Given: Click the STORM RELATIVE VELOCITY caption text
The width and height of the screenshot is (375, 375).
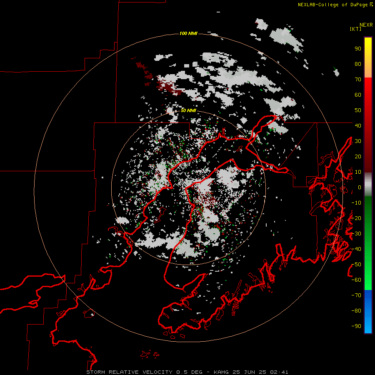Looking at the screenshot, I should pyautogui.click(x=129, y=372).
